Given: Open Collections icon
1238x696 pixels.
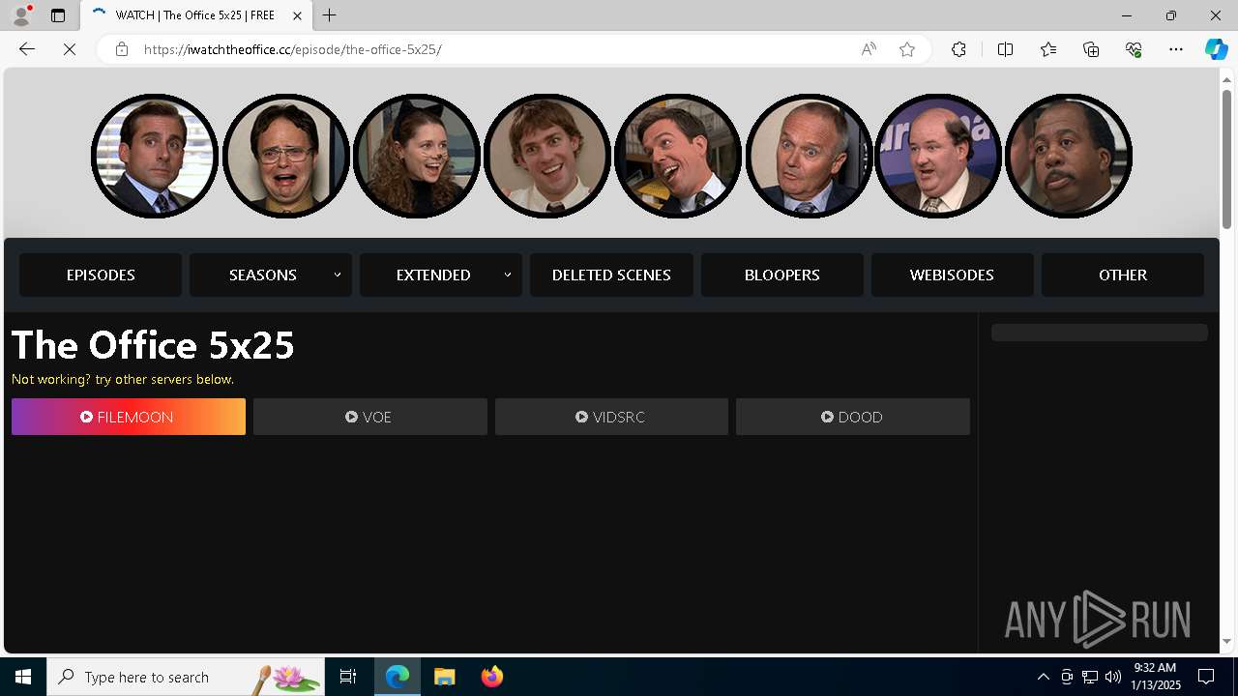Looking at the screenshot, I should point(1091,49).
